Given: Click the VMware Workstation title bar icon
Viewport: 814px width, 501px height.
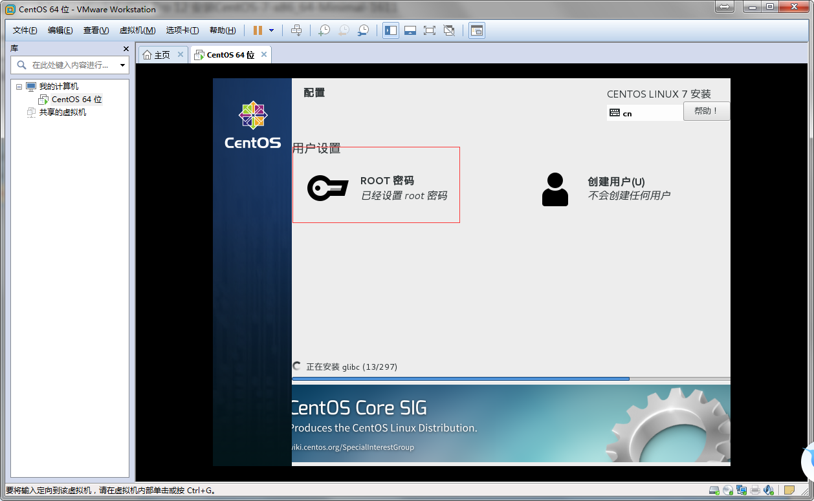Looking at the screenshot, I should click(10, 9).
